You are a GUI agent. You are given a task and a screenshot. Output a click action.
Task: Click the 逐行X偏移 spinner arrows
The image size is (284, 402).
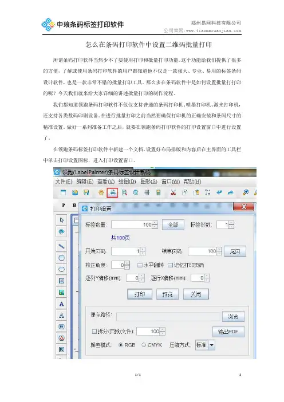tap(207, 278)
